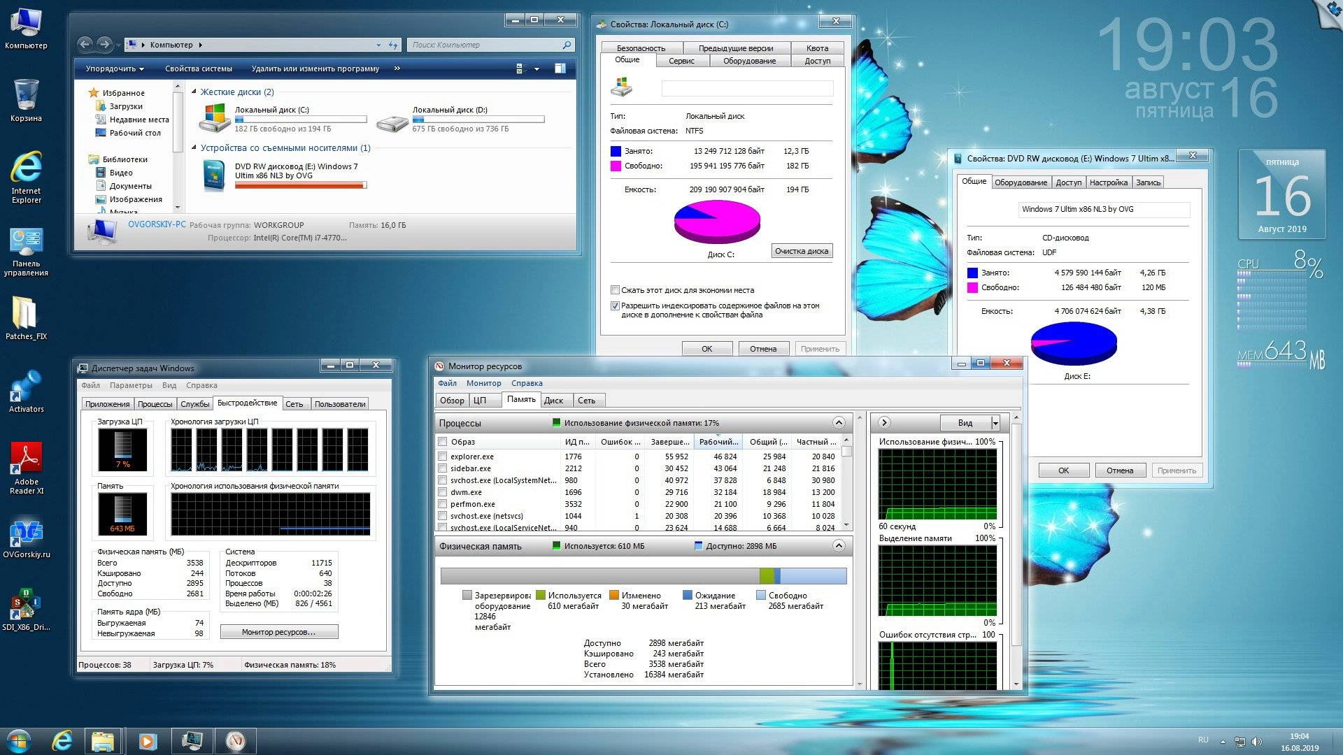Launch Windows Media Player from taskbar
The width and height of the screenshot is (1343, 755).
pos(147,741)
